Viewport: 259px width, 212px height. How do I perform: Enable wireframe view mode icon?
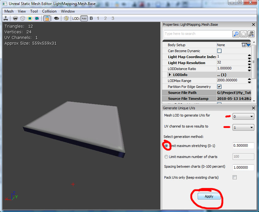[x=22, y=18]
